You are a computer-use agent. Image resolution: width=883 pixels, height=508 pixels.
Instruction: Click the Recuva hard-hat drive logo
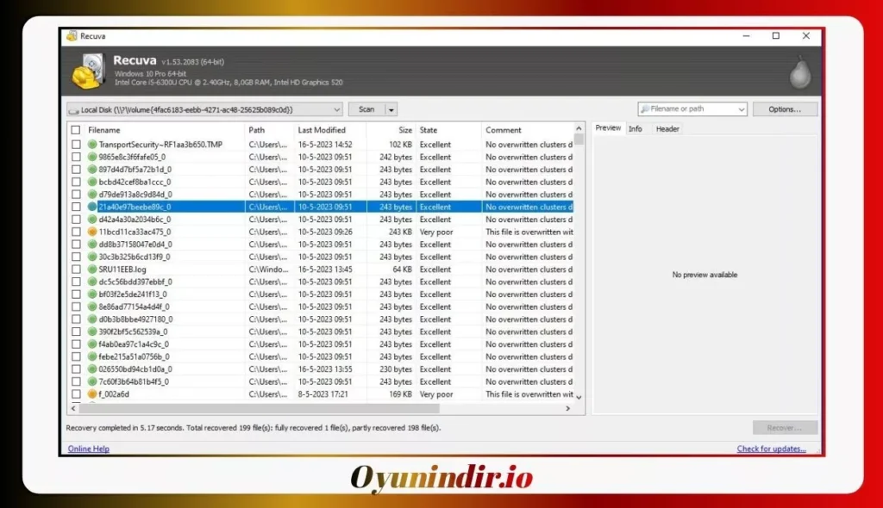click(89, 71)
